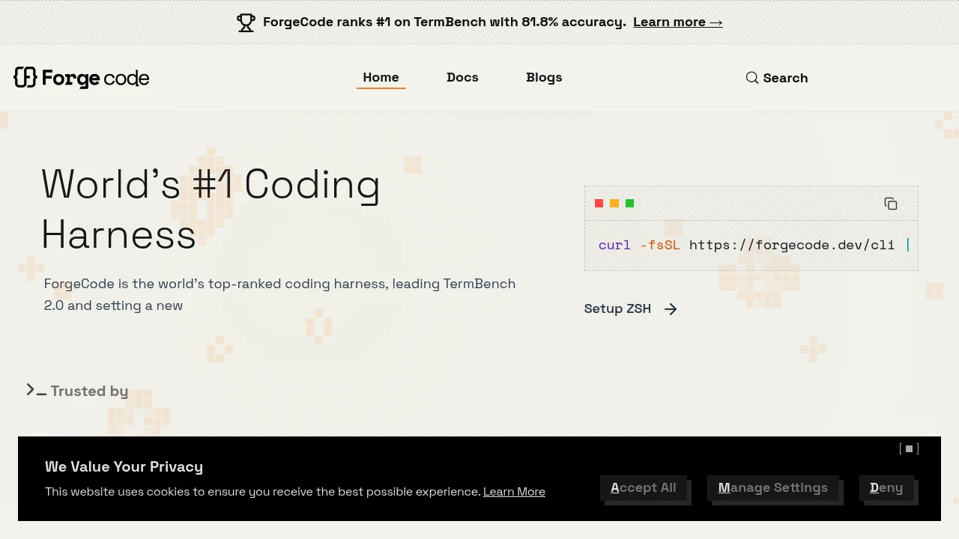
Task: Deny cookies in the privacy banner
Action: (x=886, y=488)
